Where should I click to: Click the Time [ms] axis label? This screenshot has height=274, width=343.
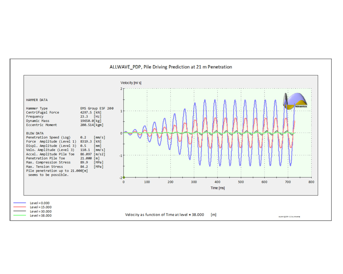tap(217, 188)
